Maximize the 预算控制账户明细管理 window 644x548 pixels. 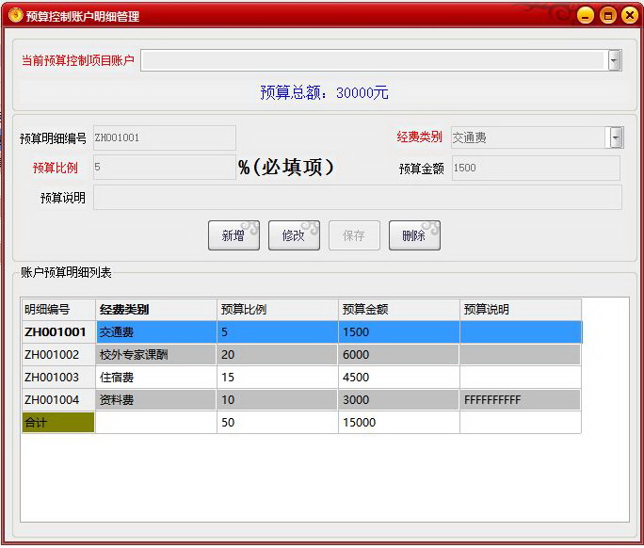608,16
